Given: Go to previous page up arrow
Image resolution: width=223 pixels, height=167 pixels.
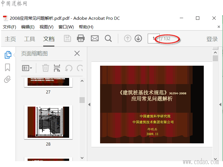Looking at the screenshot, I should coord(128,38).
